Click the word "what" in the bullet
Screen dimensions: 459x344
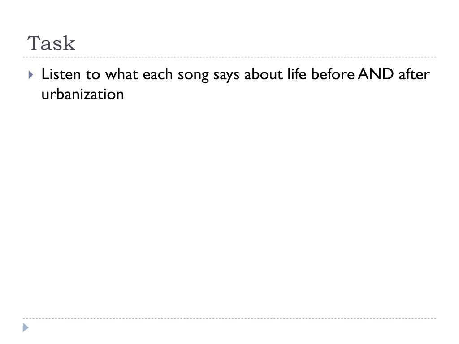(121, 74)
